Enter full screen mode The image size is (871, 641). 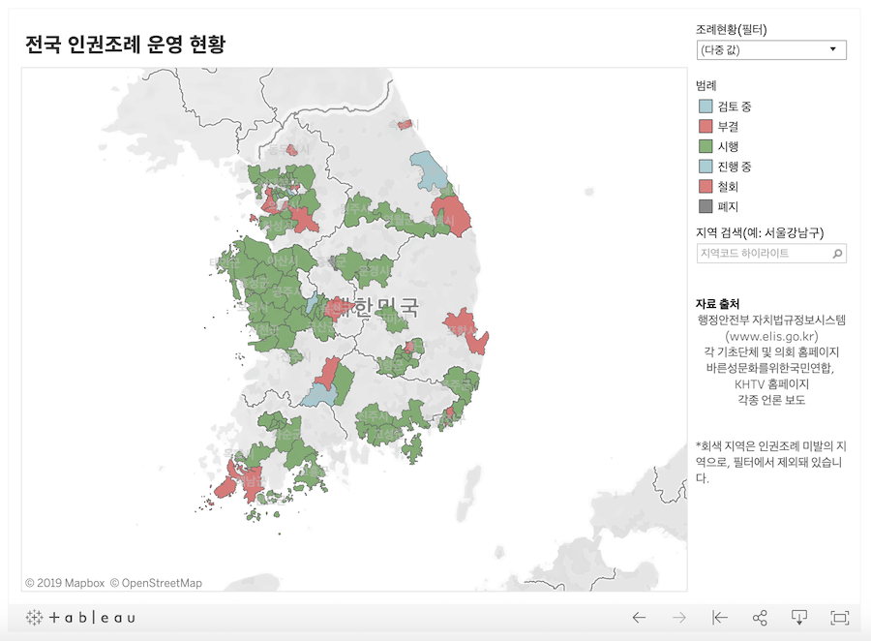pos(839,618)
